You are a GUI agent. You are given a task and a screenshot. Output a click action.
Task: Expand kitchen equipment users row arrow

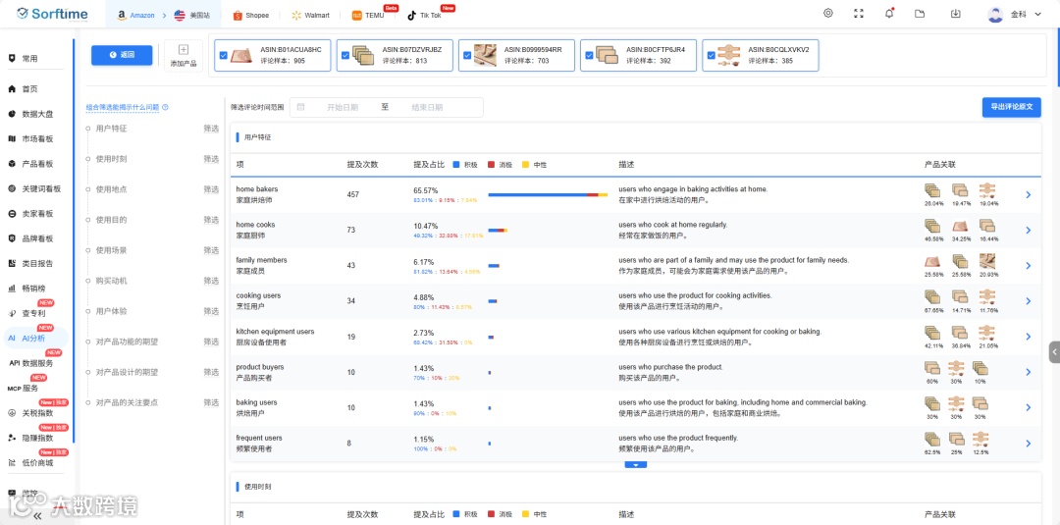pos(1029,337)
